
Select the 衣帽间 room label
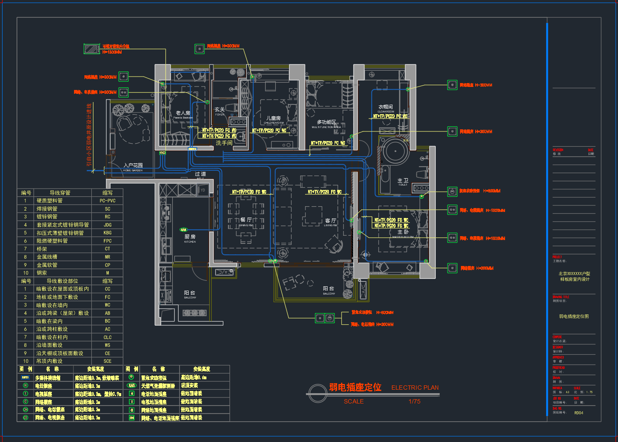click(x=386, y=107)
